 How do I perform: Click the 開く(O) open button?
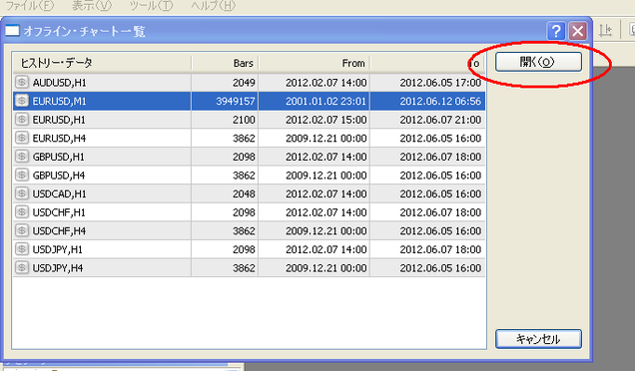538,62
